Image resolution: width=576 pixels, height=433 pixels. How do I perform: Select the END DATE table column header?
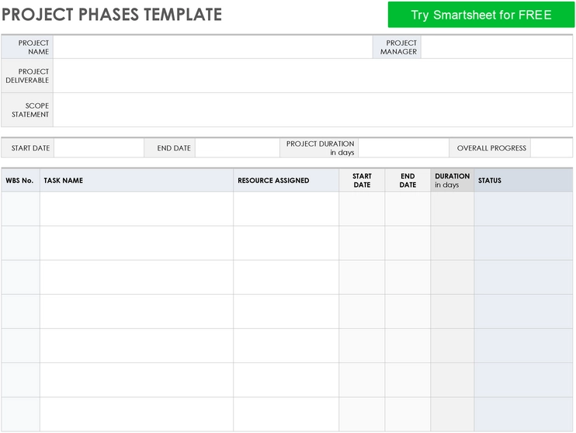pyautogui.click(x=408, y=180)
